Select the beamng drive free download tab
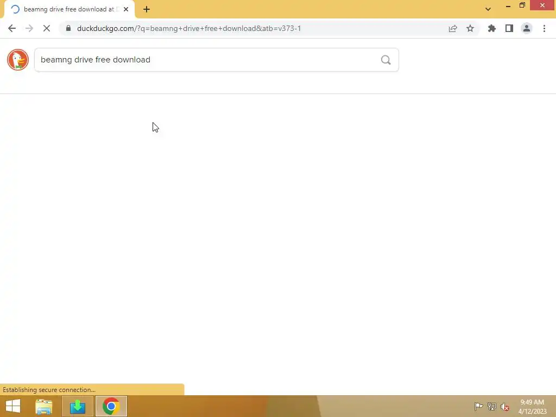This screenshot has width=556, height=417. click(69, 9)
